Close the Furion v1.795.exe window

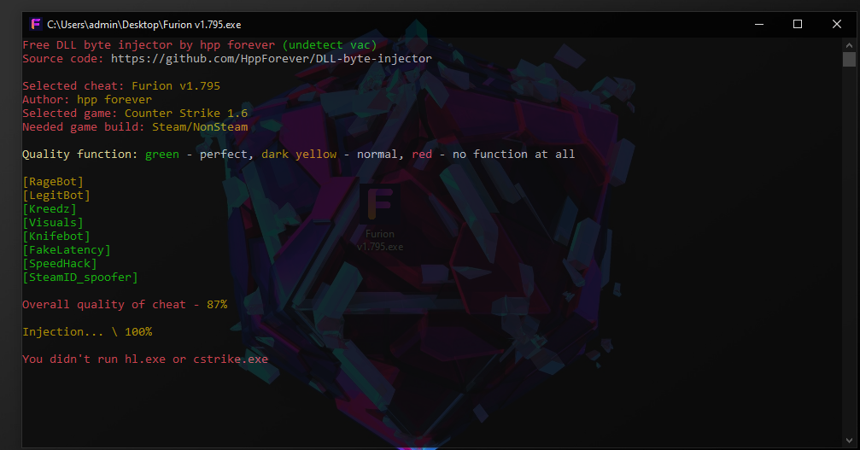[836, 24]
